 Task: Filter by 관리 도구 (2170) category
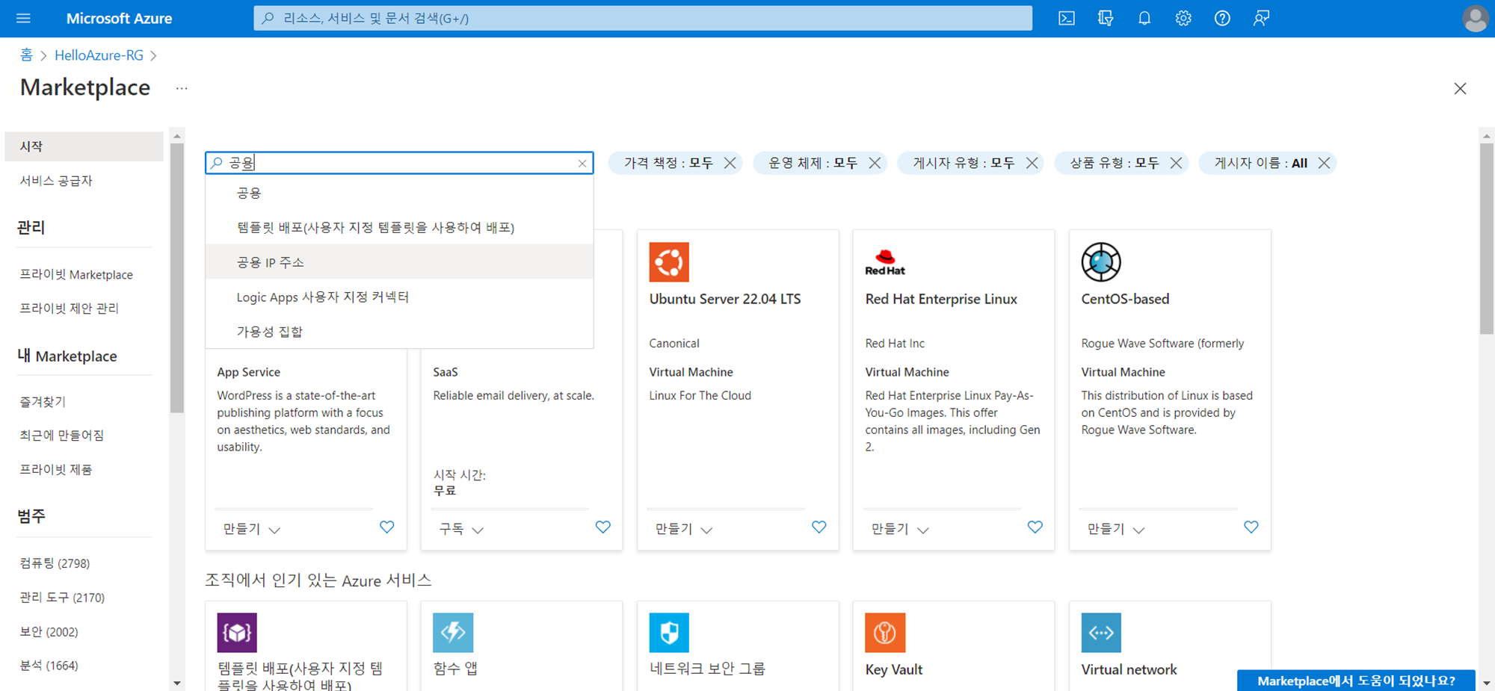(62, 598)
